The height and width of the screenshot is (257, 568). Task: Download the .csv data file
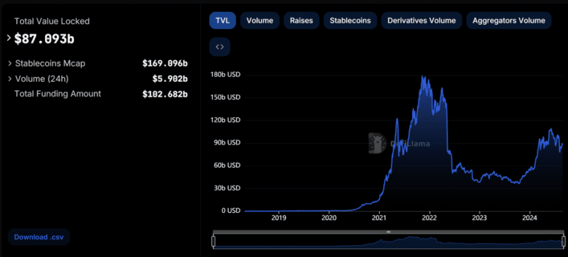[x=39, y=237]
